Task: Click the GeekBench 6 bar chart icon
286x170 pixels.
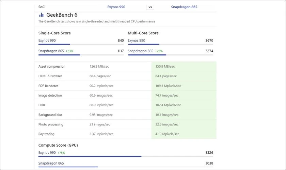Action: tap(42, 15)
